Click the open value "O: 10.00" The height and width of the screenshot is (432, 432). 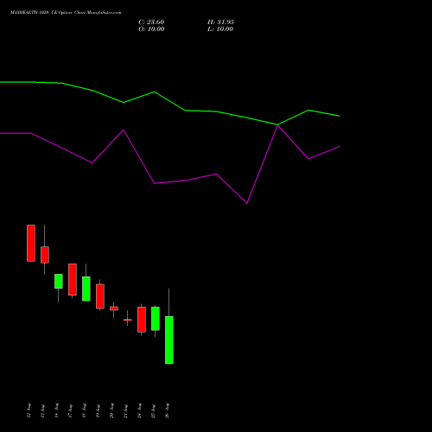coord(151,29)
